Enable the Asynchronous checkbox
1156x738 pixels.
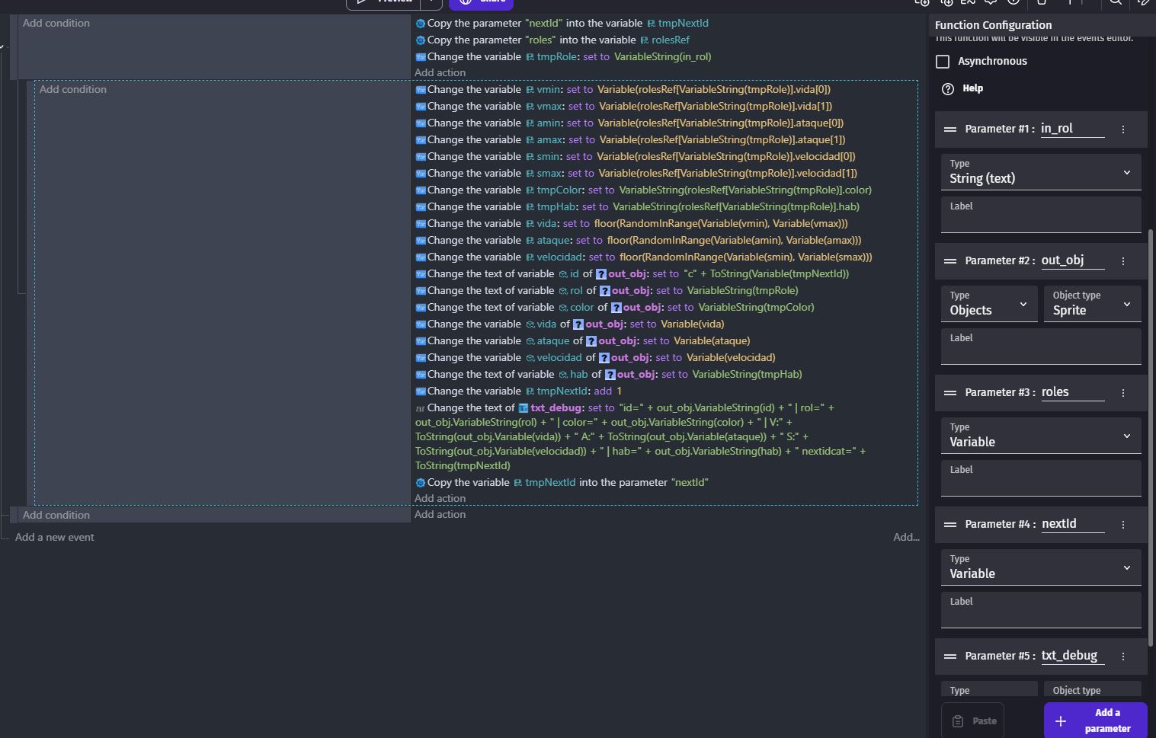click(x=943, y=62)
